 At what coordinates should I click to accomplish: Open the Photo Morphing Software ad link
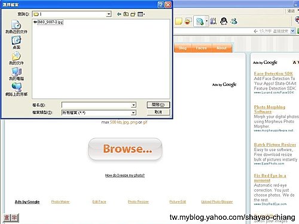270,109
